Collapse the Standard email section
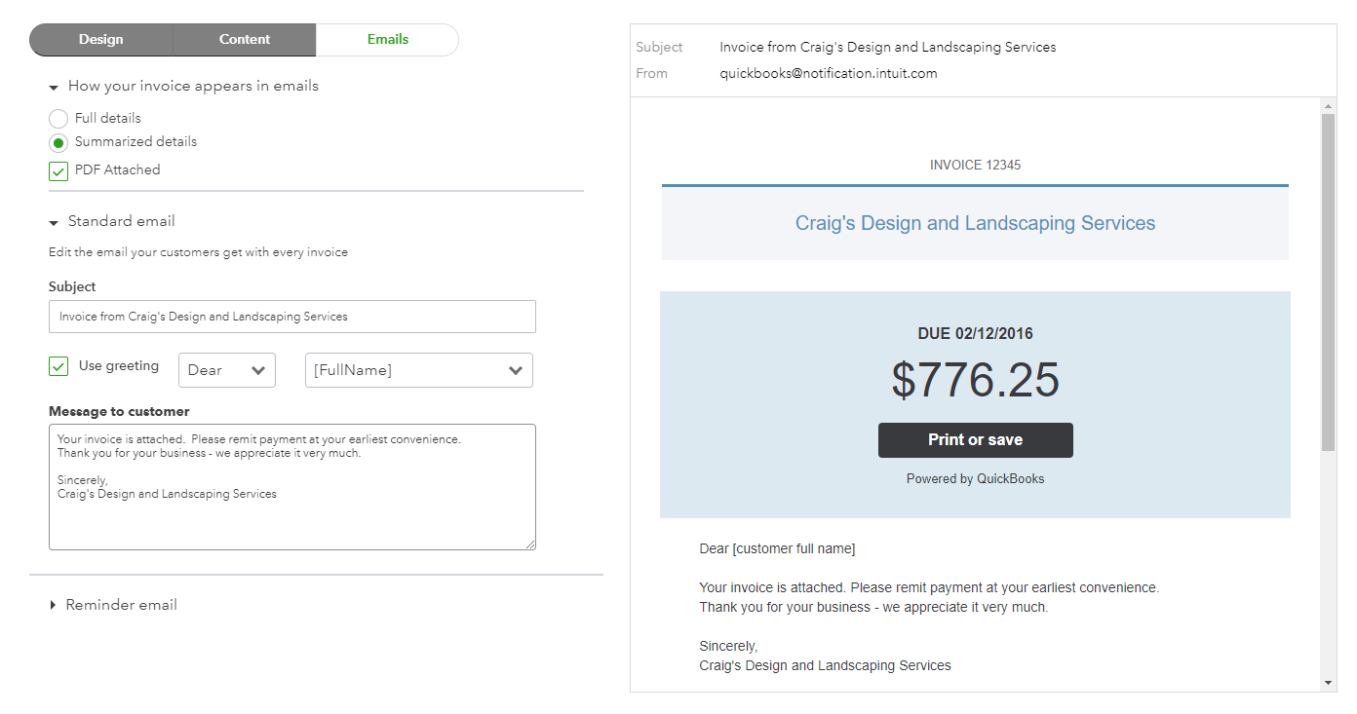The width and height of the screenshot is (1357, 714). click(54, 222)
